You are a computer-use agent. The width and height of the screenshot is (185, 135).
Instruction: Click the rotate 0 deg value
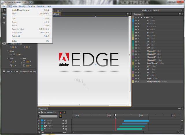pos(17,54)
